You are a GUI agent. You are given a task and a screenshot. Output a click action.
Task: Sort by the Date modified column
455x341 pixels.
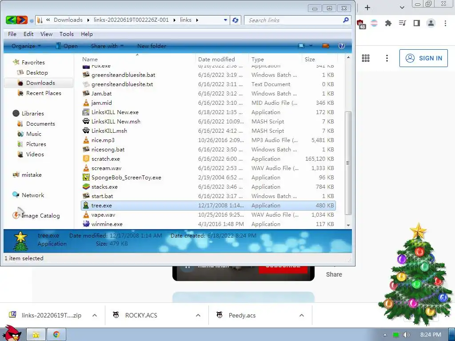pyautogui.click(x=216, y=59)
